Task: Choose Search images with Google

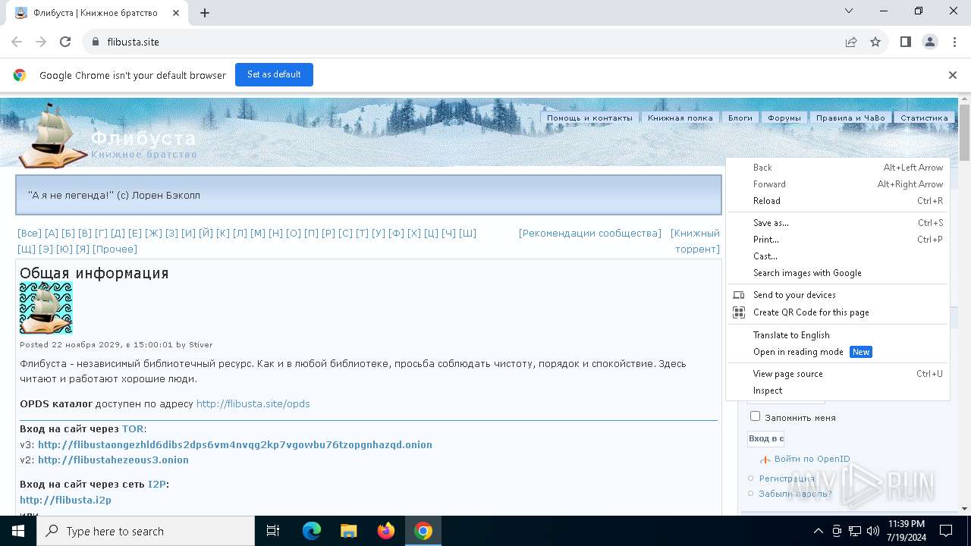Action: pyautogui.click(x=837, y=273)
